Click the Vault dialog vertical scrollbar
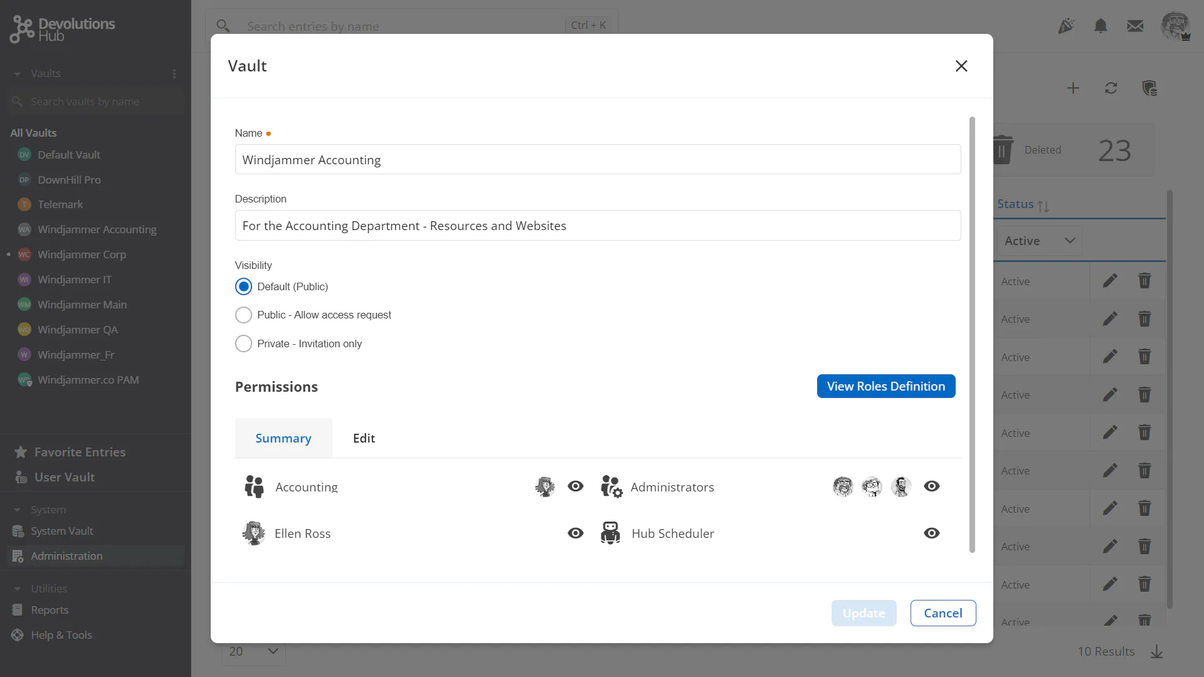The height and width of the screenshot is (677, 1204). [973, 335]
